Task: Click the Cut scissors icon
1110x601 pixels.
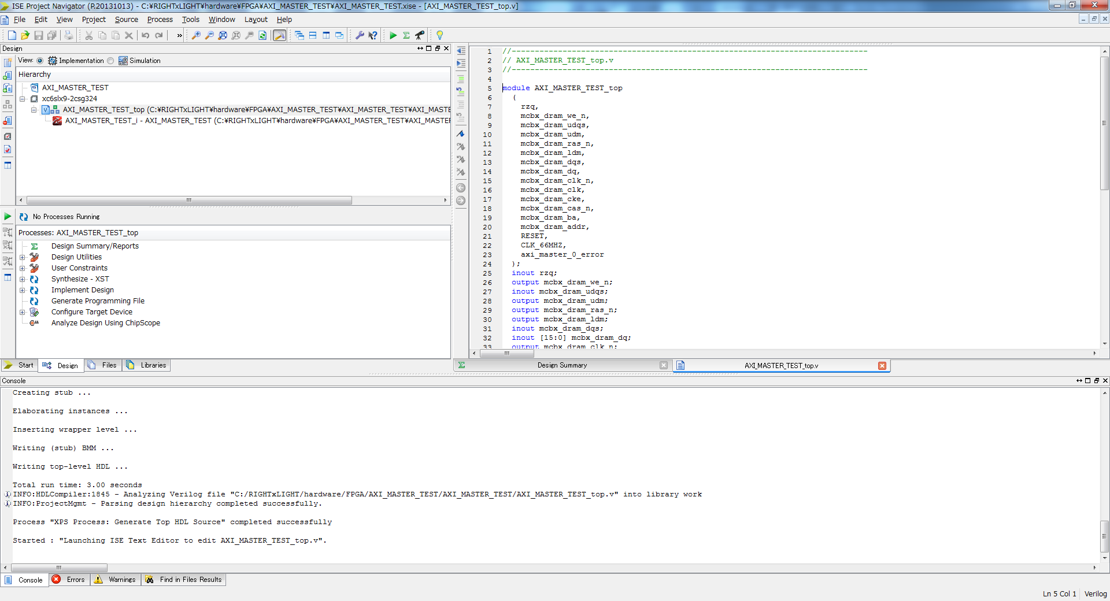Action: point(89,35)
